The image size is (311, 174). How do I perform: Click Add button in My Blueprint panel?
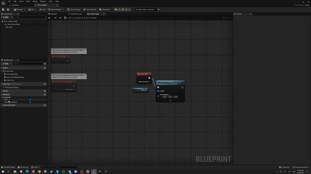5,64
